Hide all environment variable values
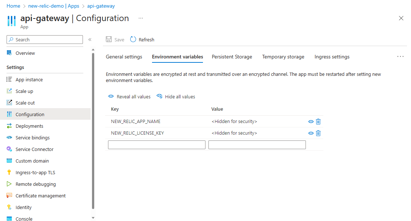411x221 pixels. tap(176, 97)
